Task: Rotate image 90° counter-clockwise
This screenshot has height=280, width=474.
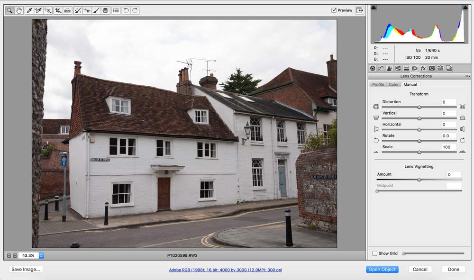Action: click(126, 10)
